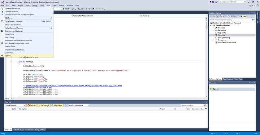Select packages.config in Solution Explorer
Viewport: 260px width, 135px height.
224,38
